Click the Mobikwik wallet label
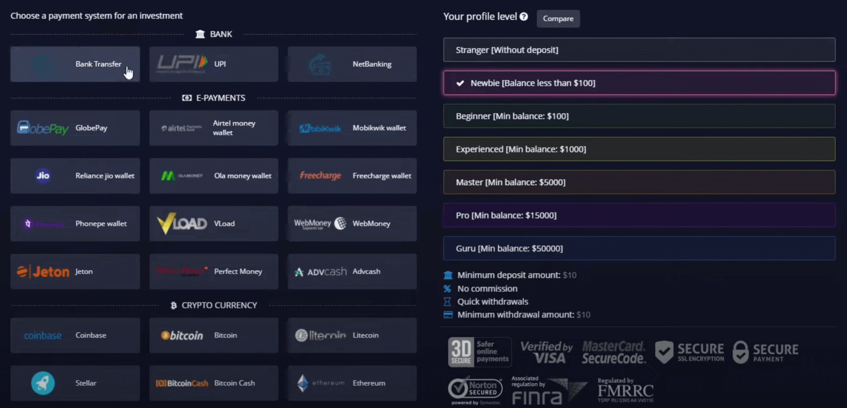The width and height of the screenshot is (847, 408). coord(379,128)
